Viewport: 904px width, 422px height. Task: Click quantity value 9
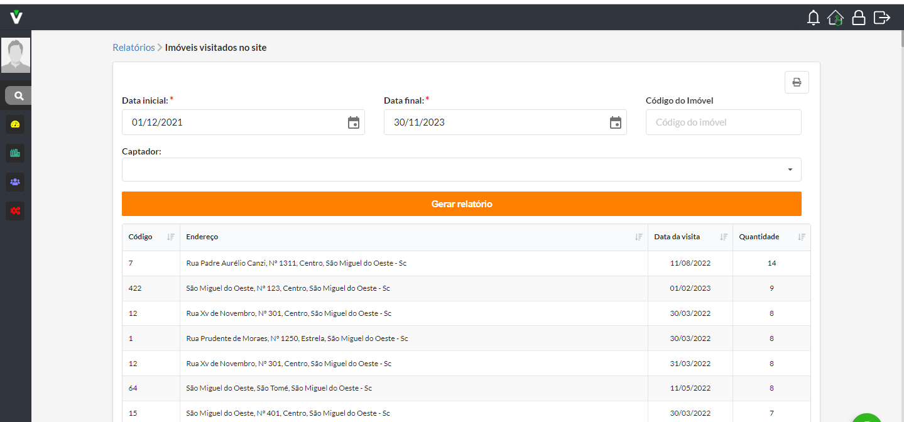pos(771,288)
